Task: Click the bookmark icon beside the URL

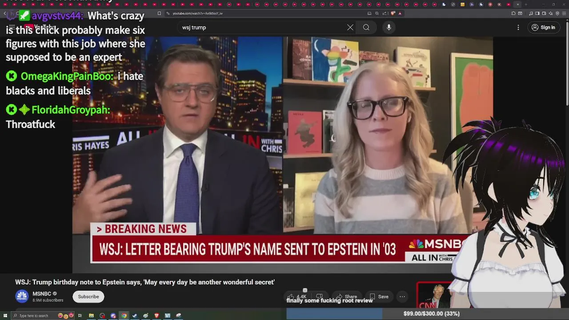Action: 159,13
